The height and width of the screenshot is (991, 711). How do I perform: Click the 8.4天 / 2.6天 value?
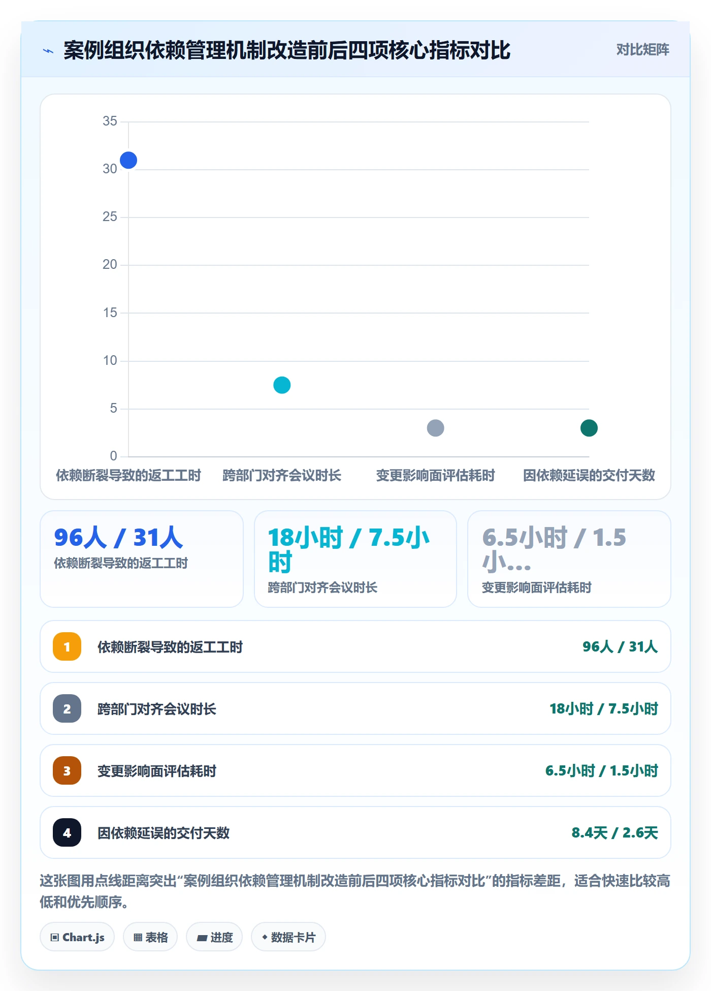point(615,832)
